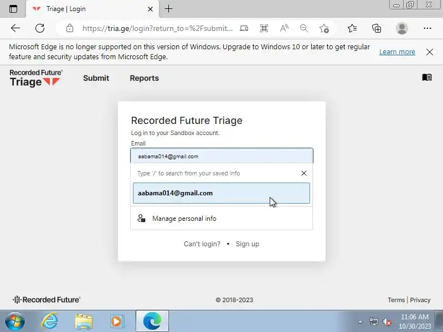Dismiss the Edge unsupported notification bar
Viewport: 443px width, 332px height.
click(430, 52)
